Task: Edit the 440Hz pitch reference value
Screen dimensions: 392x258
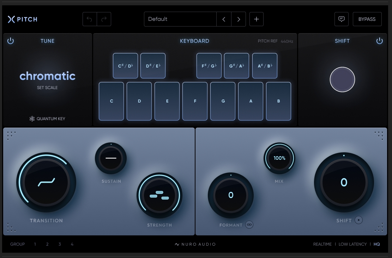Action: click(x=287, y=41)
